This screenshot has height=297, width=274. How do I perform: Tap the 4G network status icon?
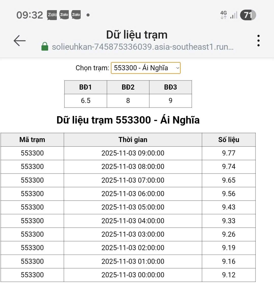coord(224,15)
